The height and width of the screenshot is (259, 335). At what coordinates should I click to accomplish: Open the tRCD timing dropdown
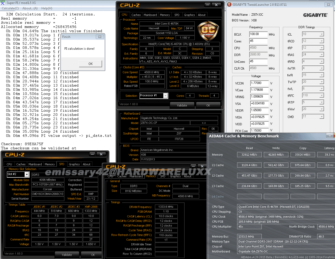pos(321,41)
